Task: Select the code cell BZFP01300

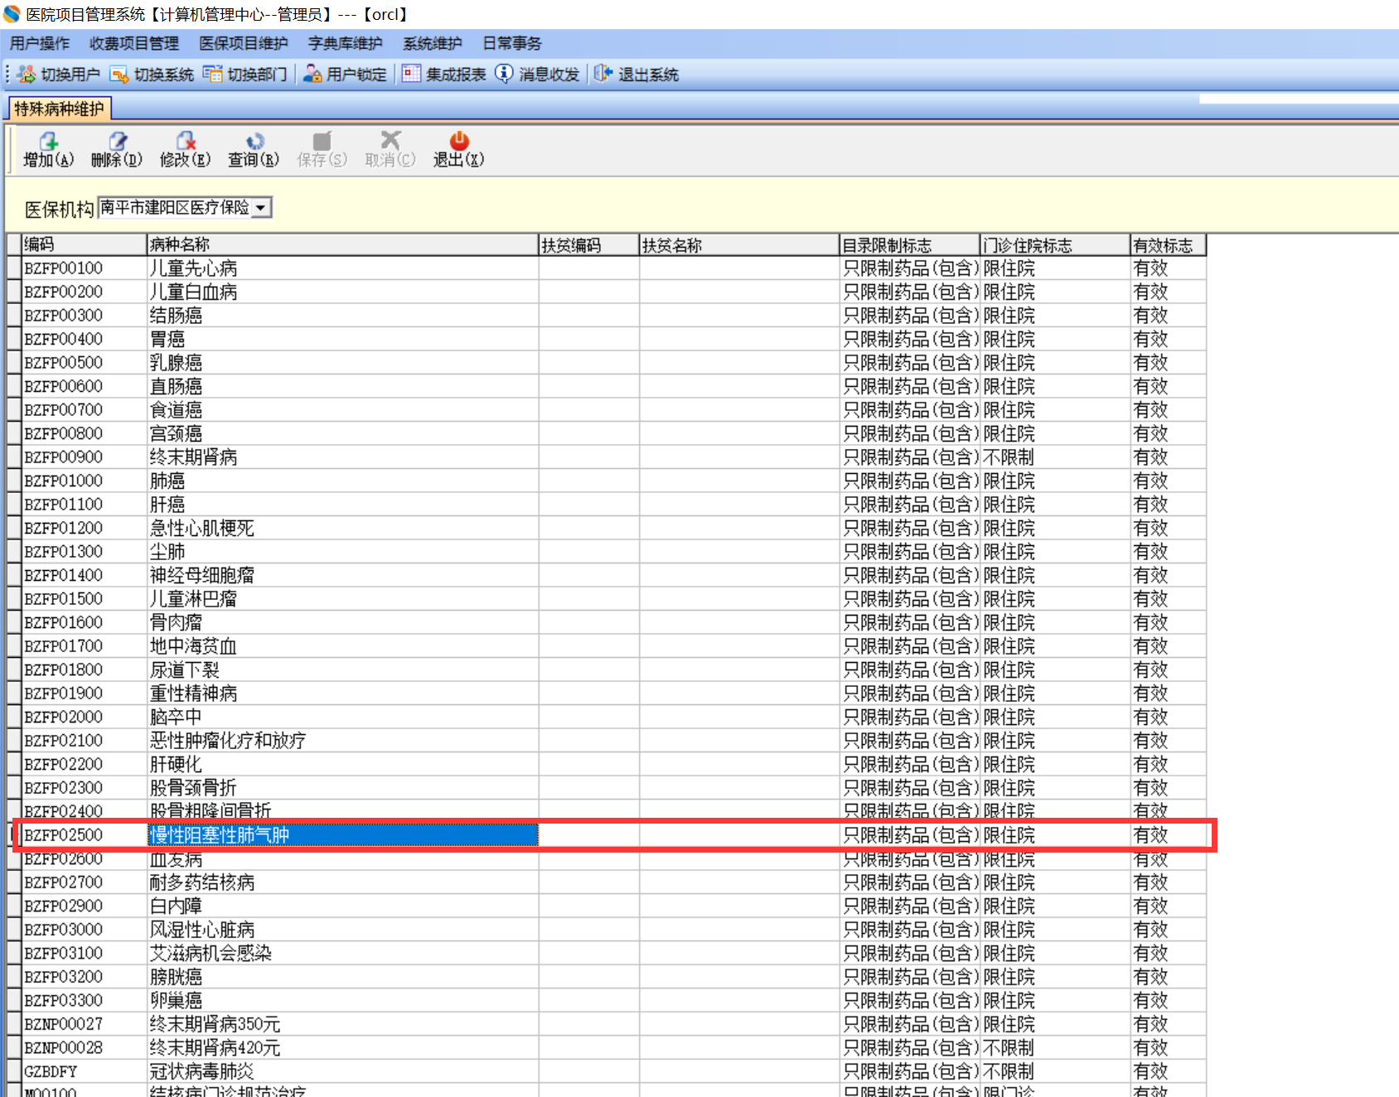Action: (85, 552)
